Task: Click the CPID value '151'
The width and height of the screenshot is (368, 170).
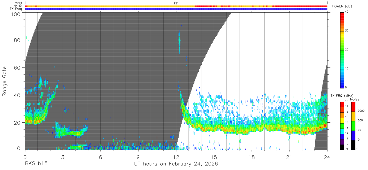Action: (176, 3)
